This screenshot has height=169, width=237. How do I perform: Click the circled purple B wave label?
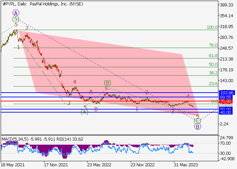pos(197,127)
